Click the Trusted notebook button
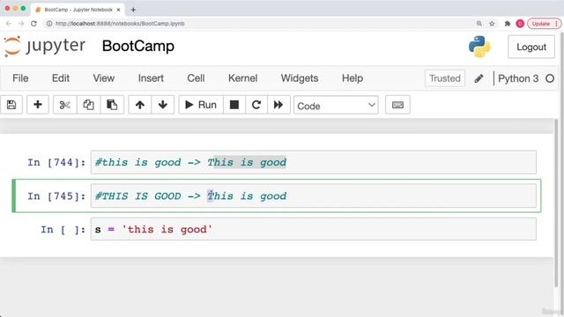The height and width of the screenshot is (317, 564). 444,78
